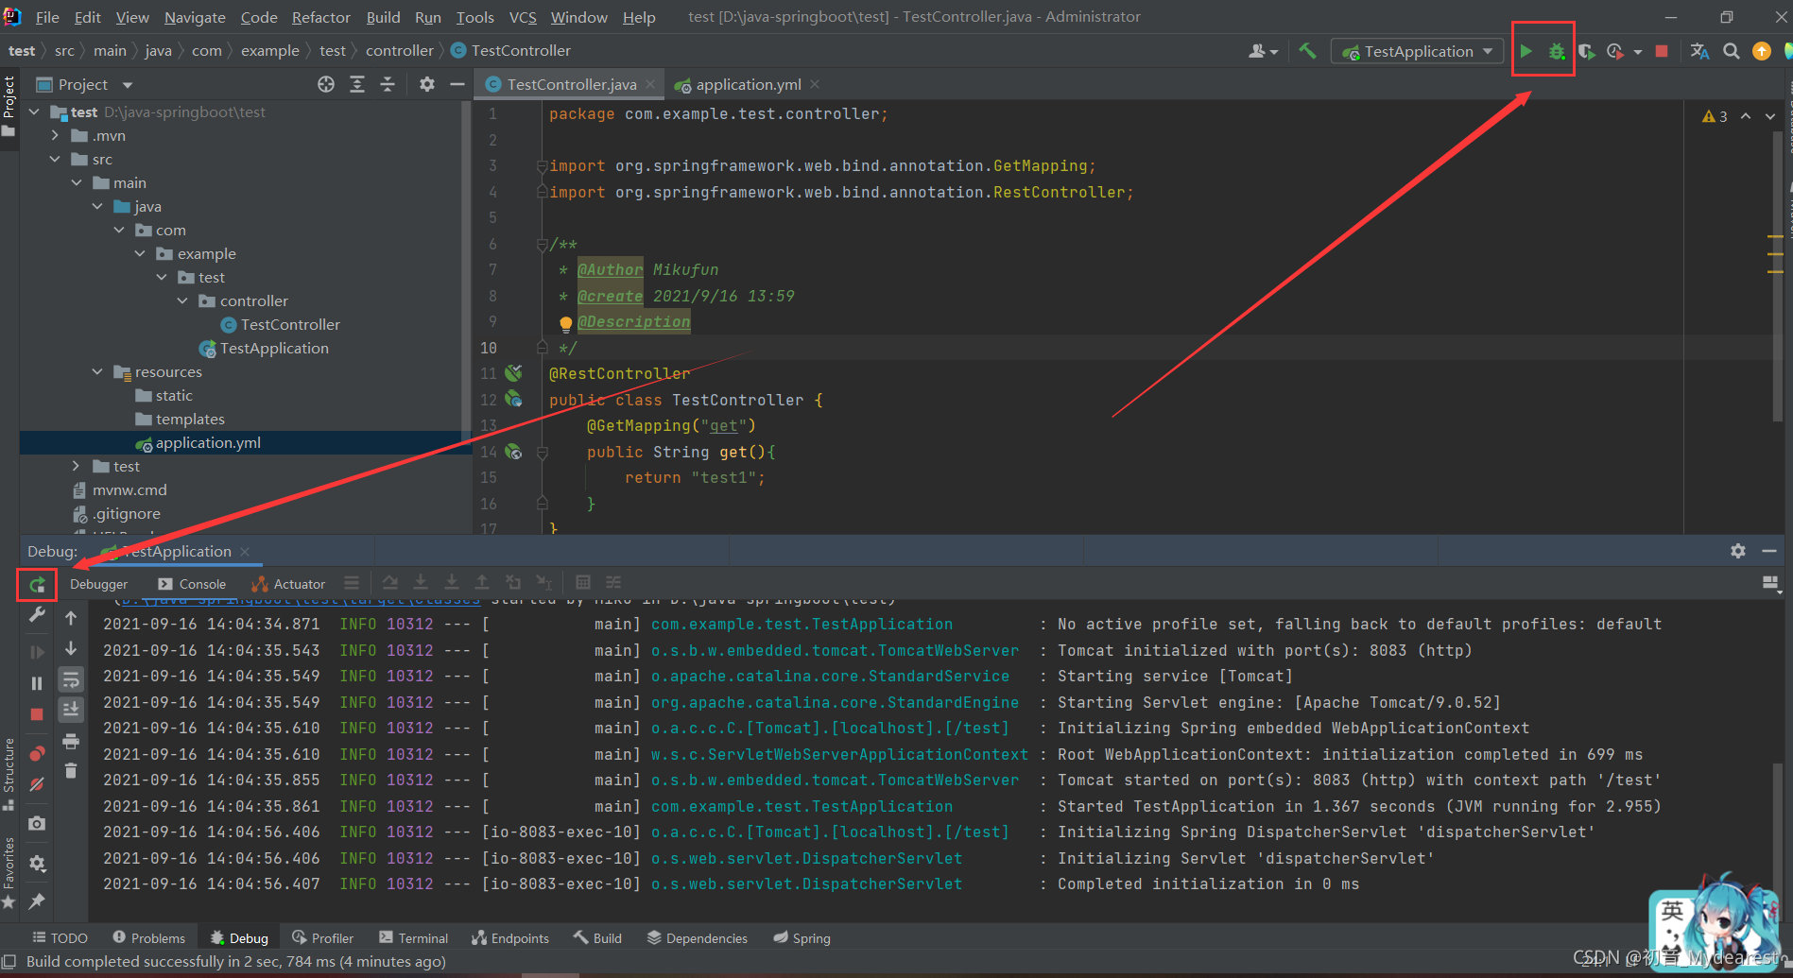The image size is (1793, 978).
Task: Stop the application with red square in top toolbar
Action: pos(1662,51)
